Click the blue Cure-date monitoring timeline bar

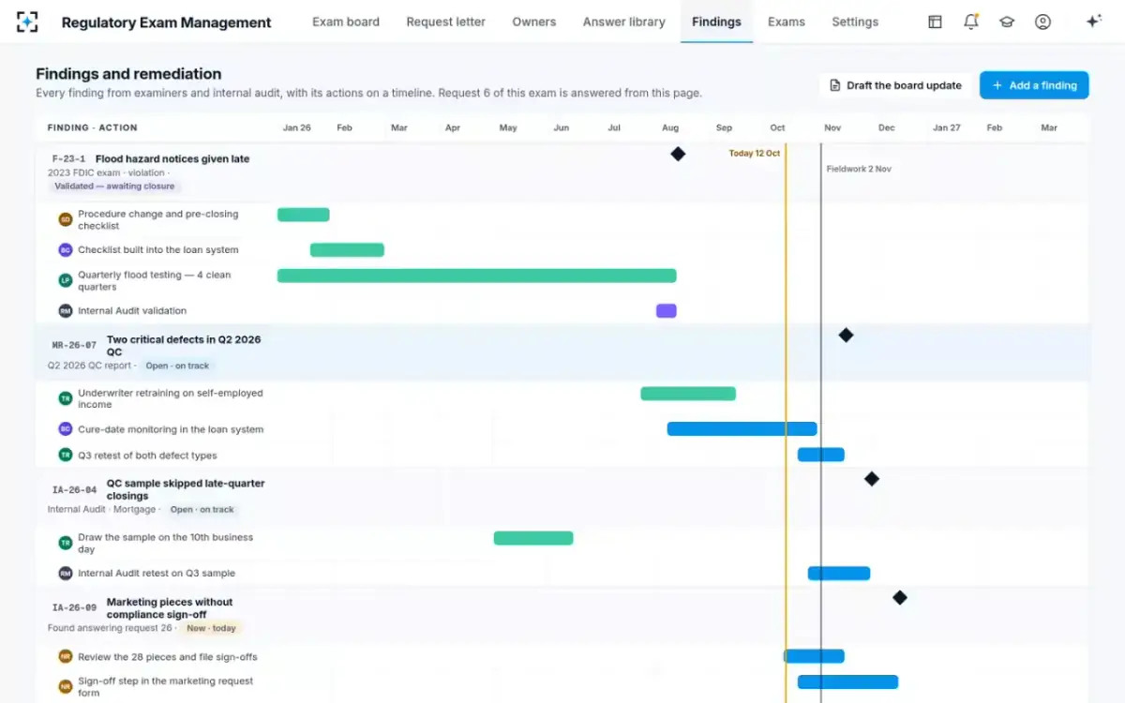click(x=742, y=429)
